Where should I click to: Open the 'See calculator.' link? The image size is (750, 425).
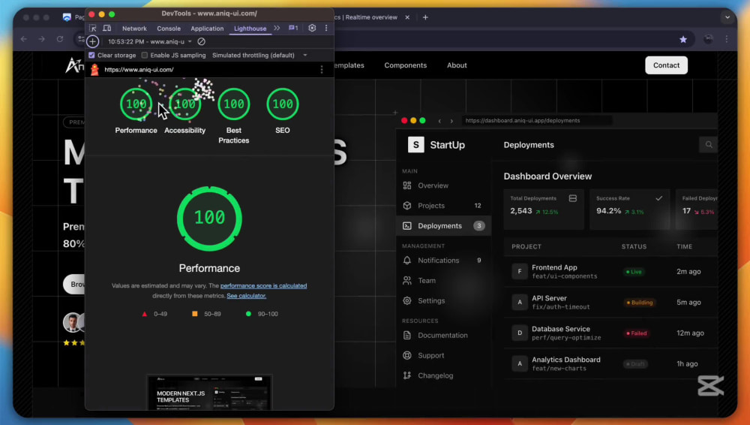click(x=246, y=296)
